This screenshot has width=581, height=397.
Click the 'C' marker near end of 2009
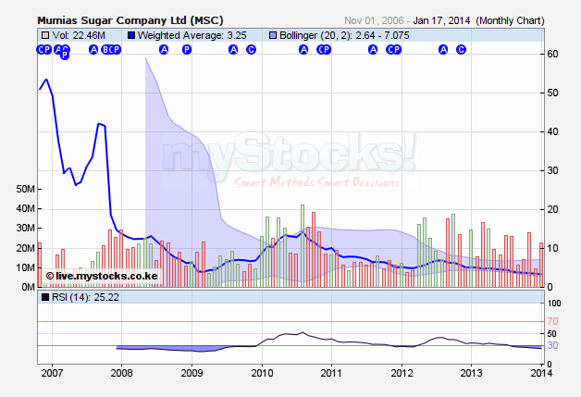point(251,50)
